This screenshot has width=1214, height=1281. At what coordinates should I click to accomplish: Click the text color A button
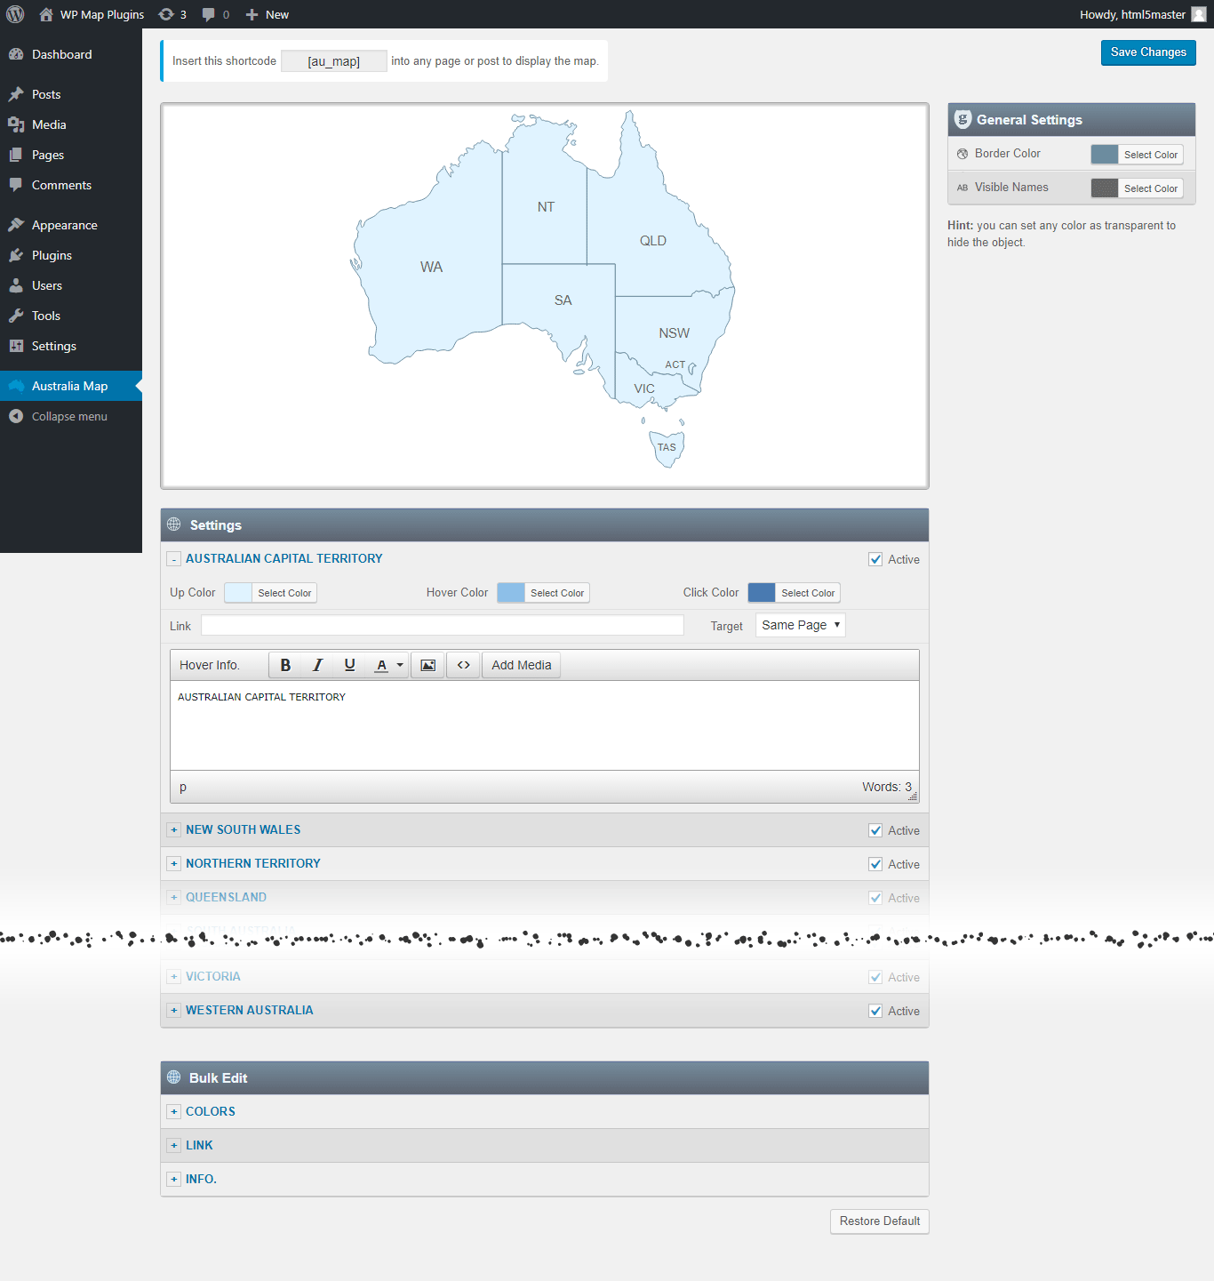(381, 665)
